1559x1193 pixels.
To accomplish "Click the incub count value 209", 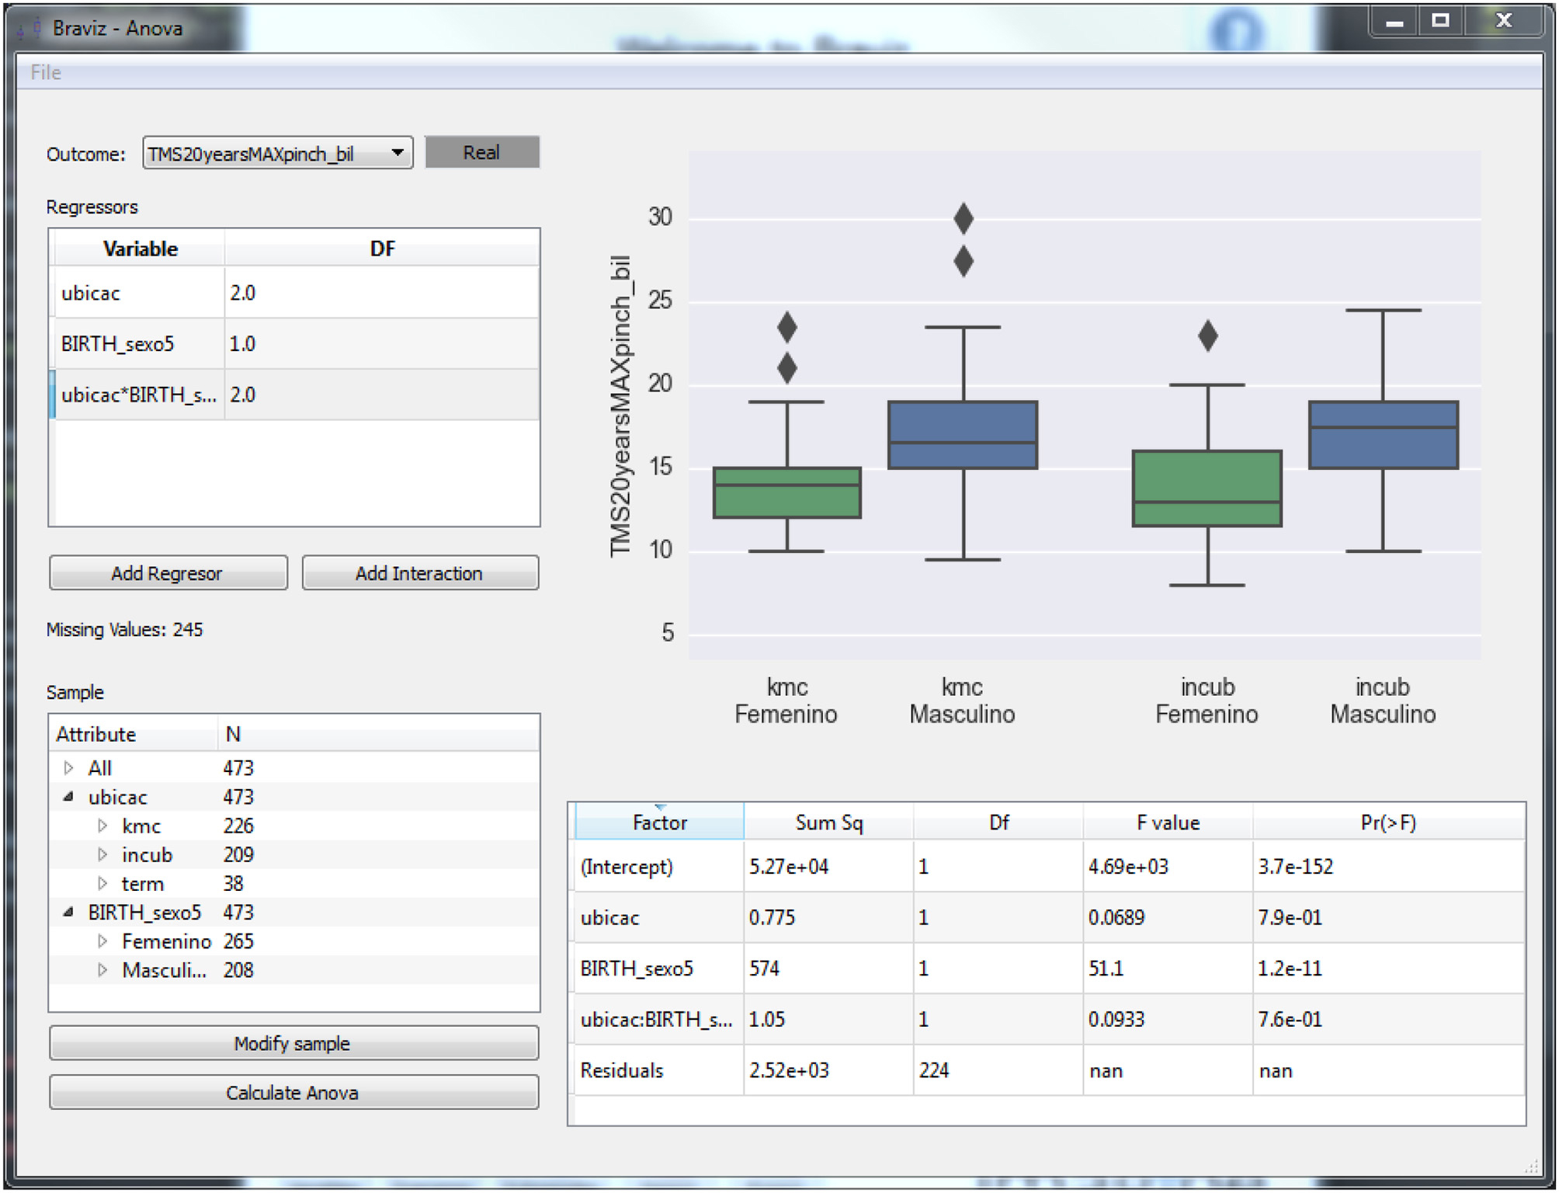I will pyautogui.click(x=238, y=854).
